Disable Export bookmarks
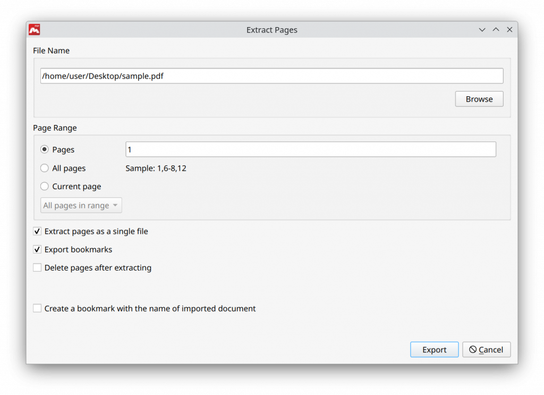 tap(37, 249)
